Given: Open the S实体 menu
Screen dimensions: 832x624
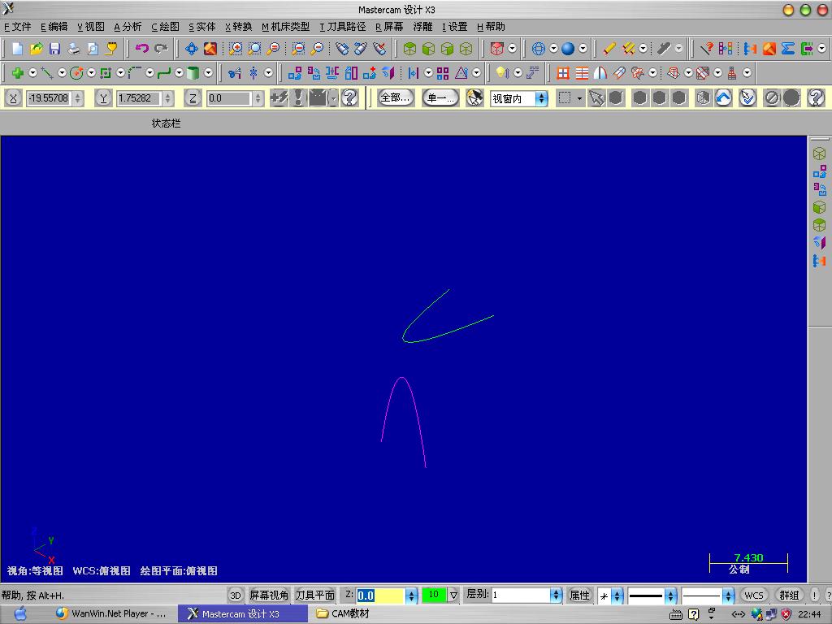Looking at the screenshot, I should (x=202, y=27).
